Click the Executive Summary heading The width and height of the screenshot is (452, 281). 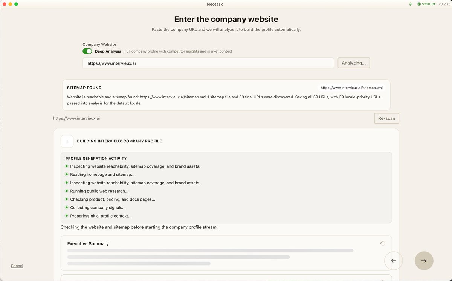[x=88, y=243]
